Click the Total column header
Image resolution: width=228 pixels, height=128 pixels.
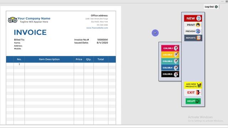[x=100, y=59]
